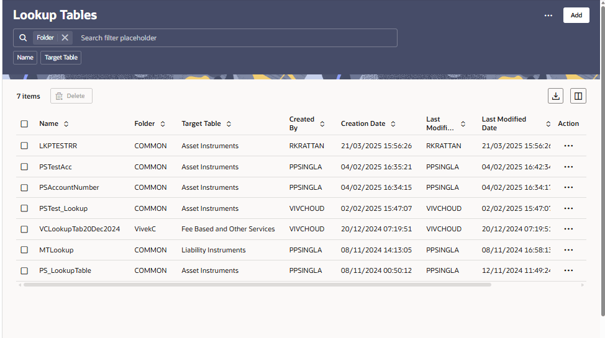Screen dimensions: 605x338
Task: Click creation date 20/12/2024 07:19:51
Action: 376,229
